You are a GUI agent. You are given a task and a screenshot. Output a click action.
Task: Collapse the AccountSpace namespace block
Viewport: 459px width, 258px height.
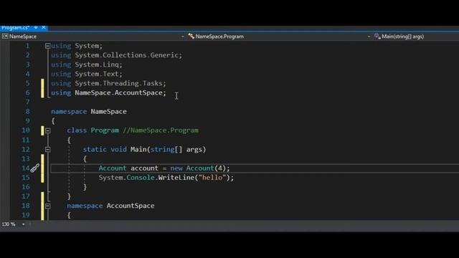pos(48,206)
